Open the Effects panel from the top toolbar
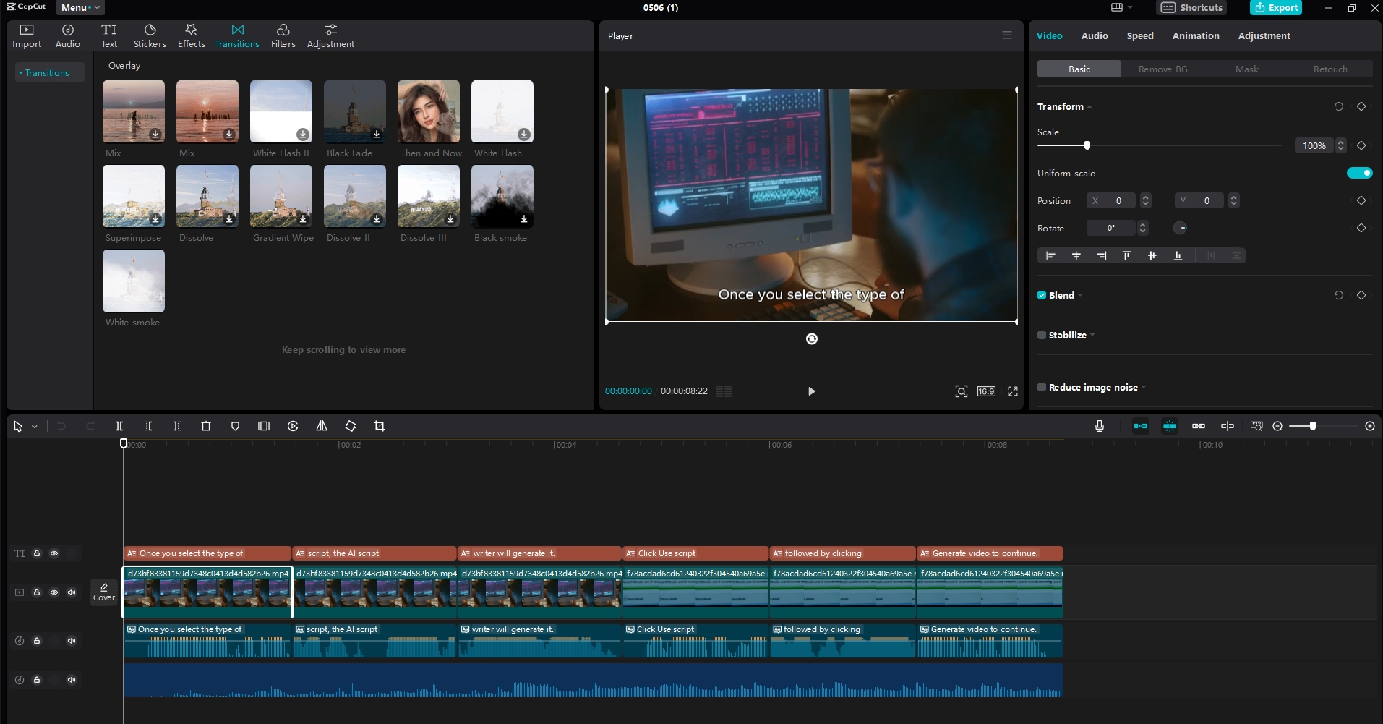Image resolution: width=1383 pixels, height=724 pixels. (x=190, y=35)
